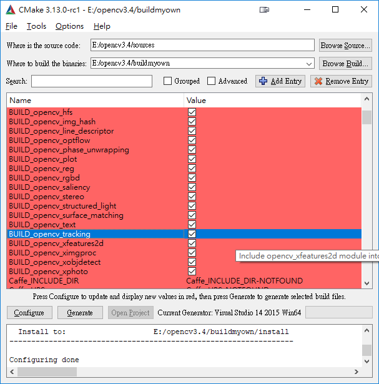The width and height of the screenshot is (379, 384).
Task: Uncheck BUILD_opencv_img_hash checkbox
Action: click(192, 122)
